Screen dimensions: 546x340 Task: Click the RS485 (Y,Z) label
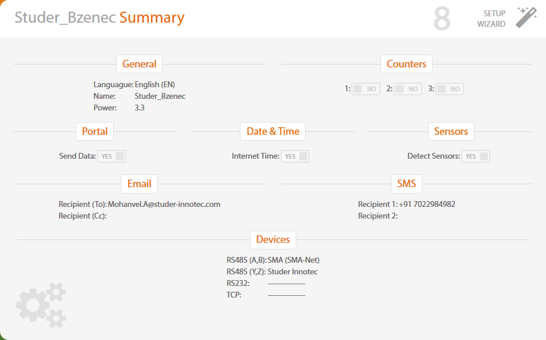(246, 272)
